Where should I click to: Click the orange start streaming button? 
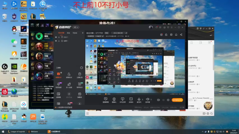(177, 100)
